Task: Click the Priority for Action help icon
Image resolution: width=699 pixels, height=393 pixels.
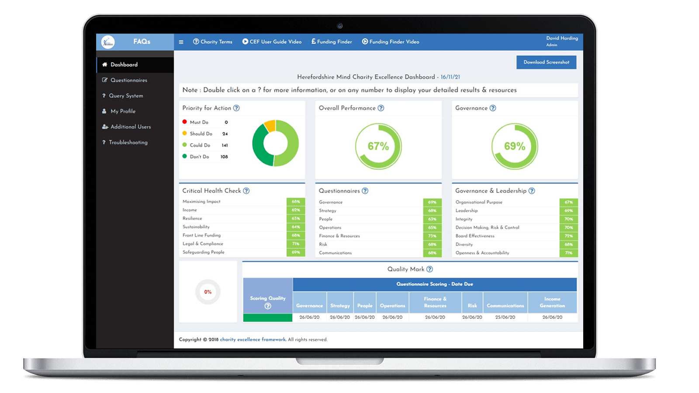Action: (x=236, y=108)
